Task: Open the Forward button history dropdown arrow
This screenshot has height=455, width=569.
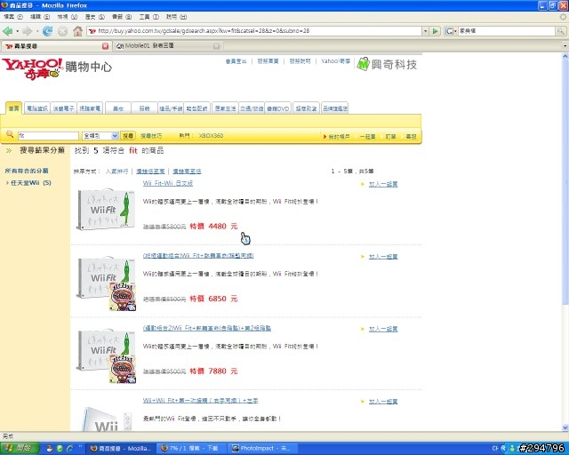Action: 36,31
